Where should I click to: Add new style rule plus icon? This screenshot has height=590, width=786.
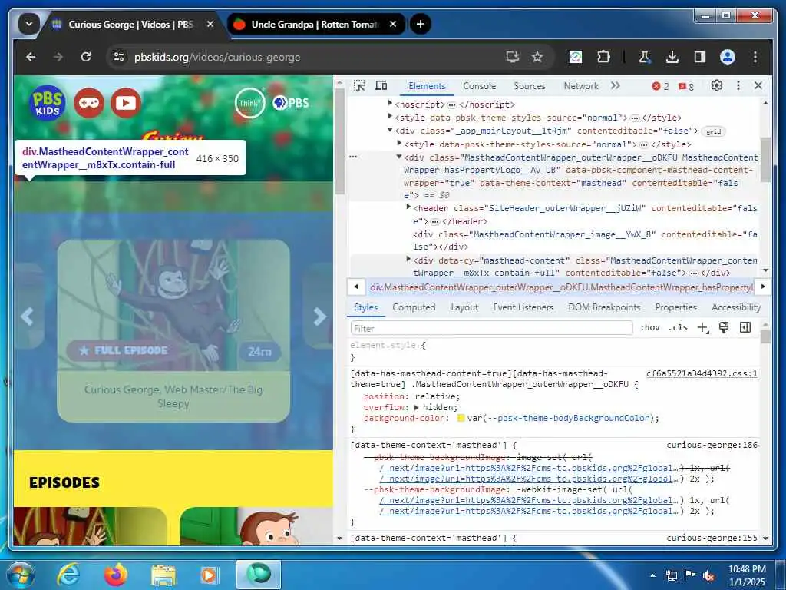[x=702, y=327]
